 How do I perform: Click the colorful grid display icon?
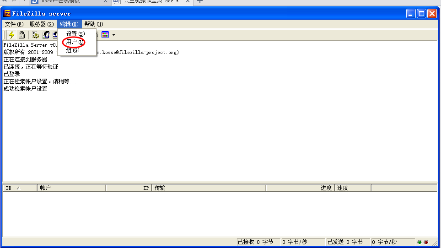105,35
